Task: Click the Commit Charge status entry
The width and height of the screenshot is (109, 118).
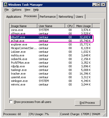Action: (x=81, y=114)
